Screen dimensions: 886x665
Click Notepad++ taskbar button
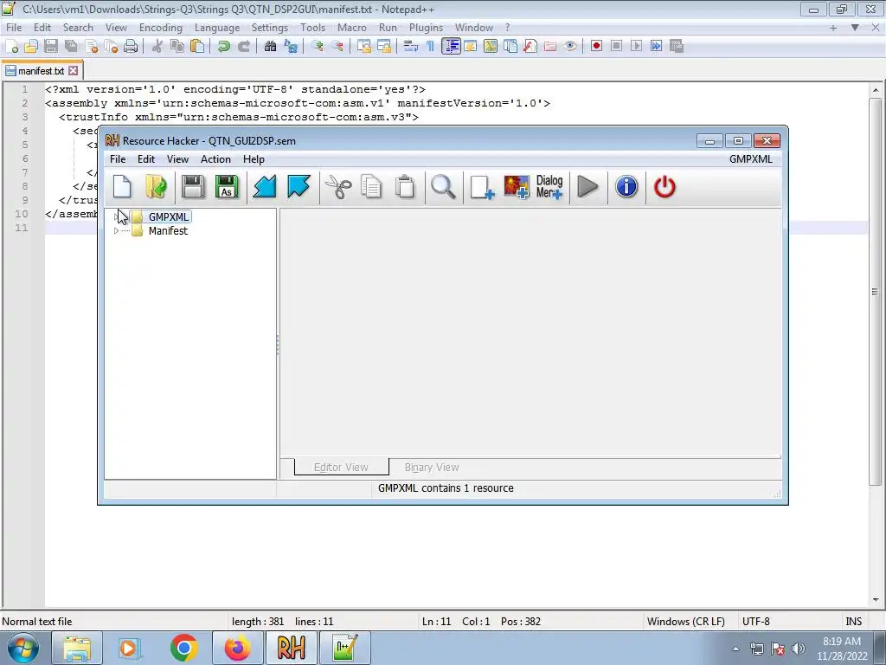[x=344, y=648]
